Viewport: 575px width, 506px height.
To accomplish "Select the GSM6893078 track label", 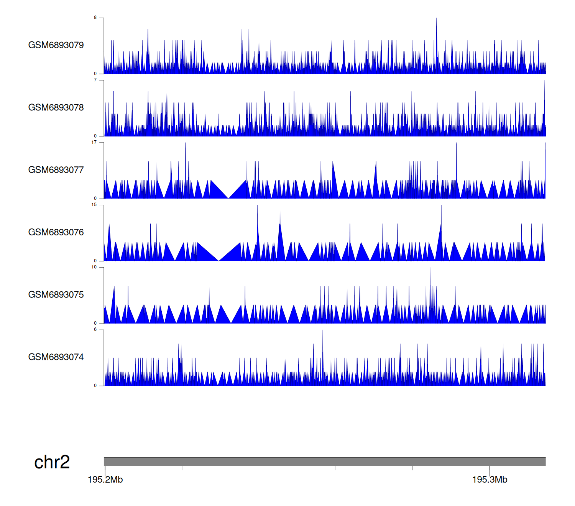I will pyautogui.click(x=56, y=108).
